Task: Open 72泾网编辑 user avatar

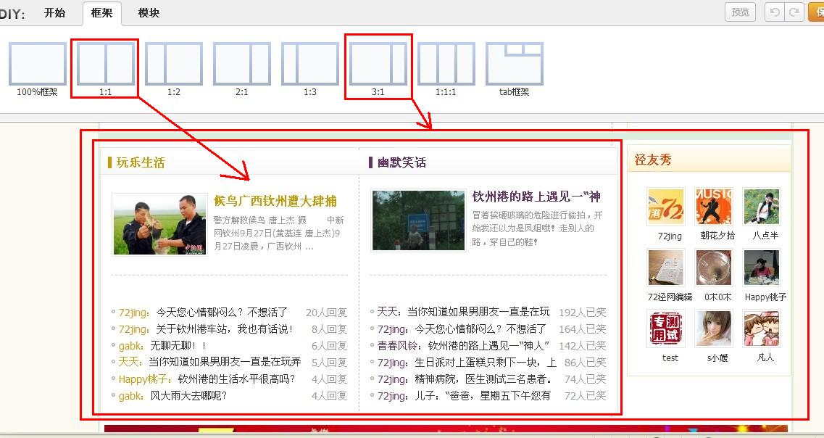Action: point(666,268)
